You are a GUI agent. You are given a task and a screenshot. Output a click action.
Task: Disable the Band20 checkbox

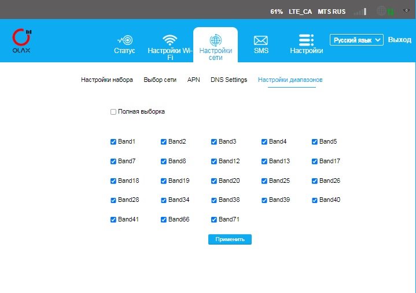214,181
